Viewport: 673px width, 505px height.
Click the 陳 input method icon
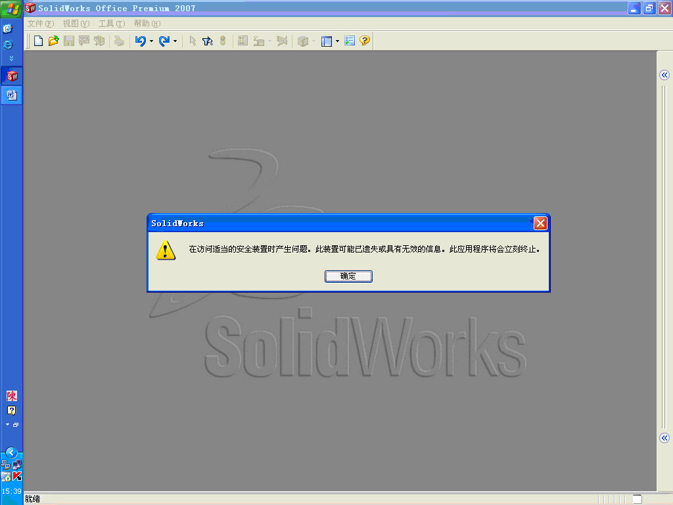tap(12, 396)
